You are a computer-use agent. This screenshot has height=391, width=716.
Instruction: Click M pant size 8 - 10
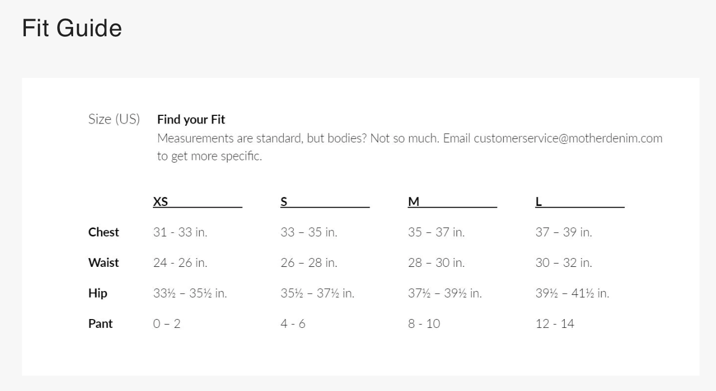point(424,324)
